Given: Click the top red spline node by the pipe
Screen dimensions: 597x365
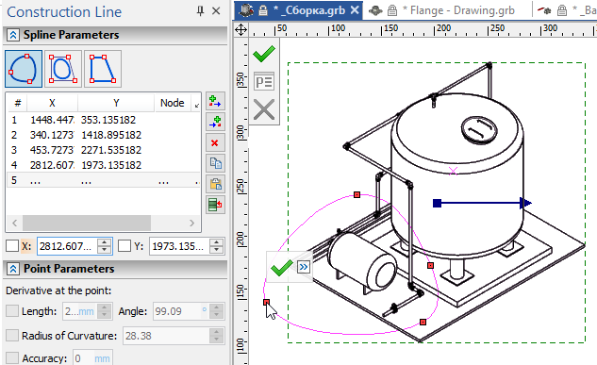Looking at the screenshot, I should (357, 195).
